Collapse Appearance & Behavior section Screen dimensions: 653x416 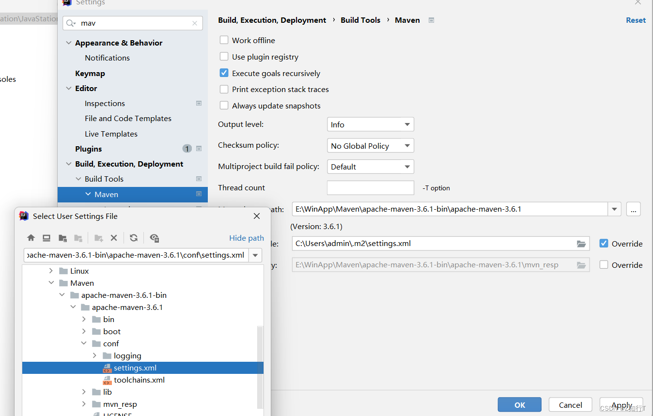(68, 43)
